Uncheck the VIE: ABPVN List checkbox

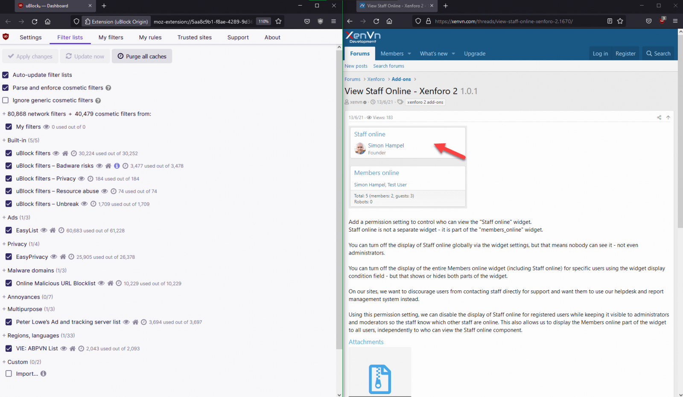point(9,348)
